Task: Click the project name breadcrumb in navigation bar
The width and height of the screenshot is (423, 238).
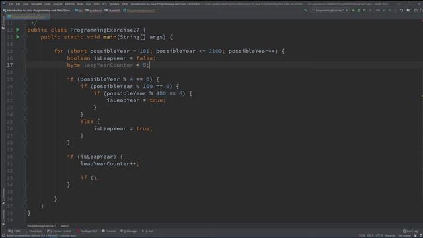Action: point(37,11)
